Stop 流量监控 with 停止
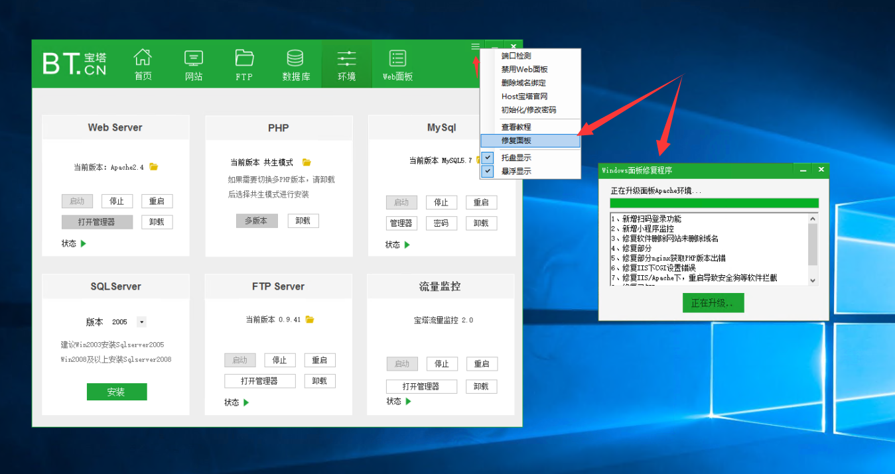 [442, 364]
